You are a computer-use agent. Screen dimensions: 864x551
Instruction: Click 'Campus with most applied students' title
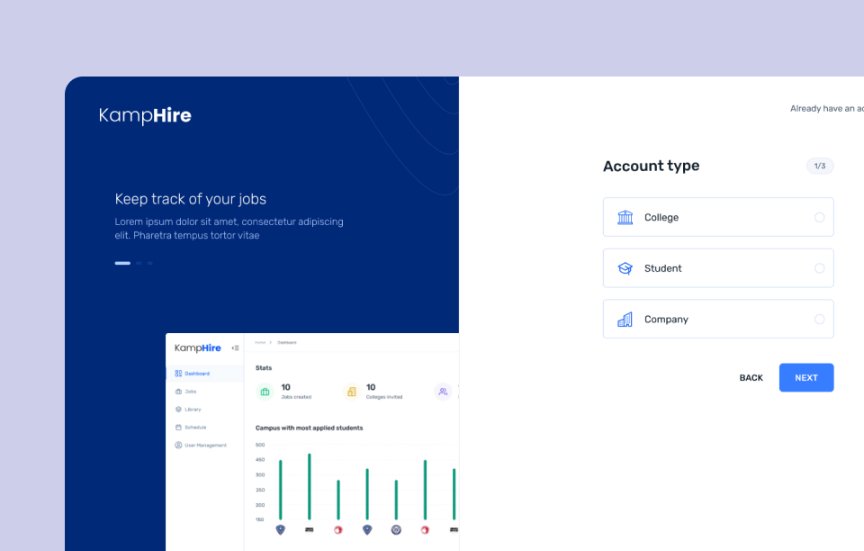click(309, 428)
